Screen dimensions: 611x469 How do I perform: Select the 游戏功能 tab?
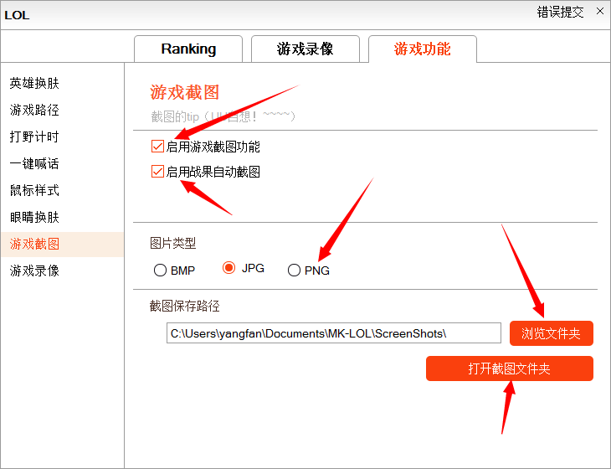(x=422, y=49)
